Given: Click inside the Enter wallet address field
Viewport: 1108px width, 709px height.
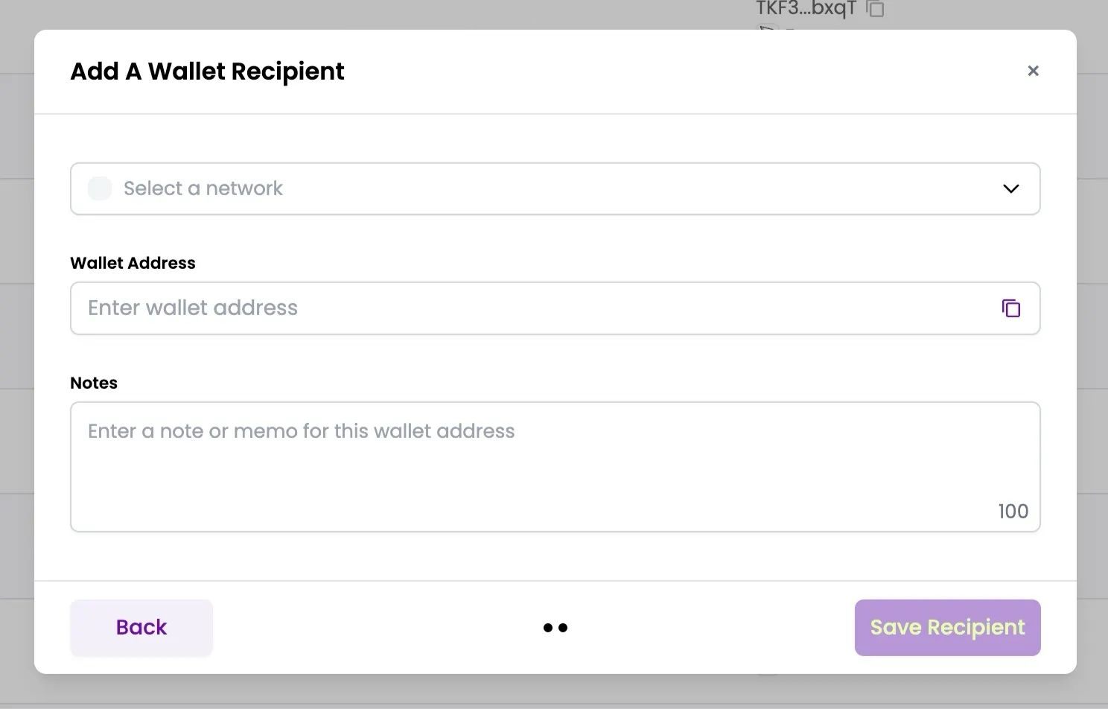Looking at the screenshot, I should click(521, 308).
